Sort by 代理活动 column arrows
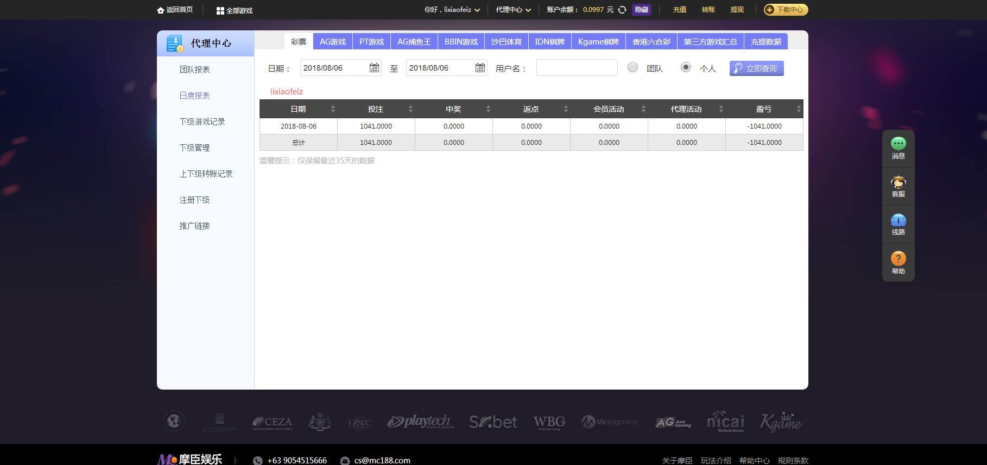 (x=721, y=109)
